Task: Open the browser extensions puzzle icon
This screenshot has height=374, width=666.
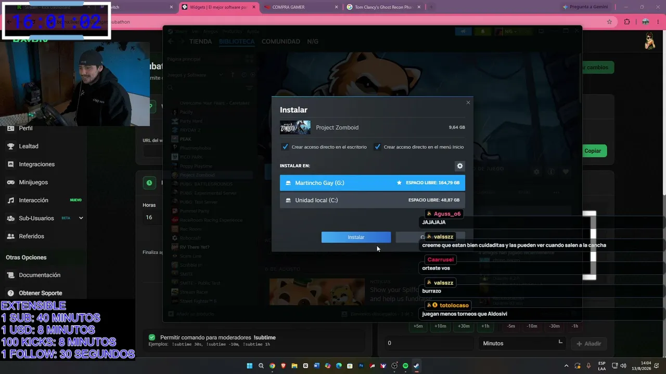Action: coord(627,22)
